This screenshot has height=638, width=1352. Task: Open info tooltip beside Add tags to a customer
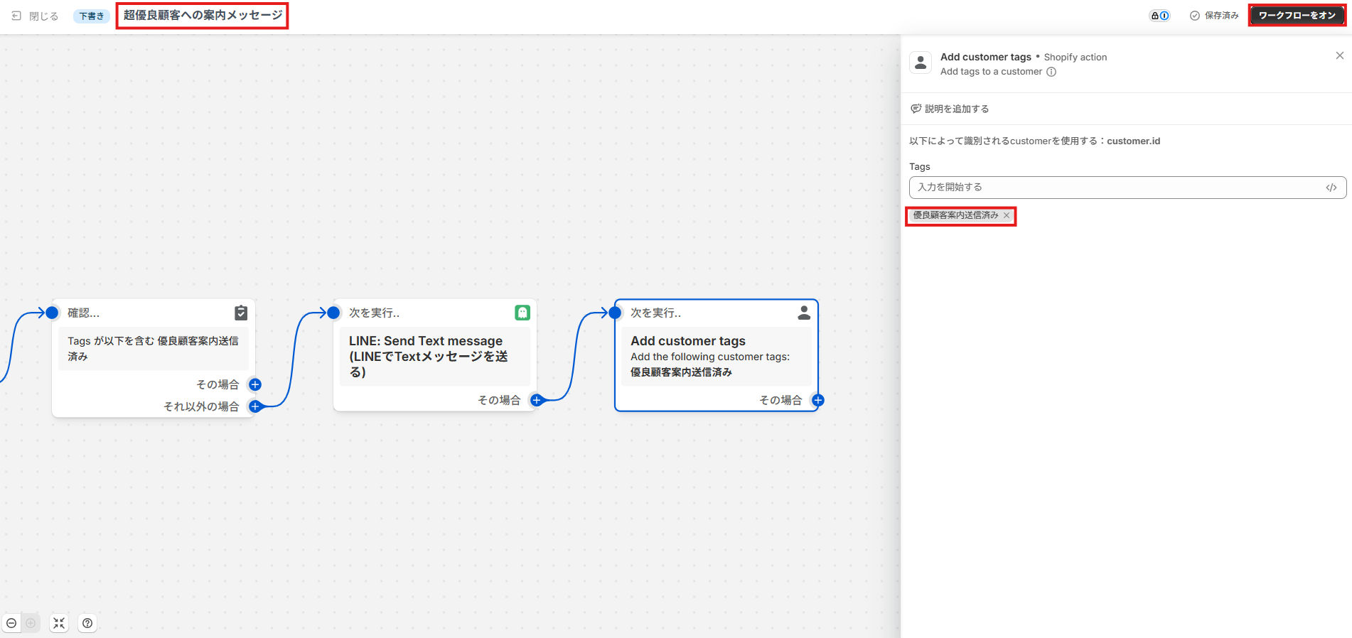1051,72
